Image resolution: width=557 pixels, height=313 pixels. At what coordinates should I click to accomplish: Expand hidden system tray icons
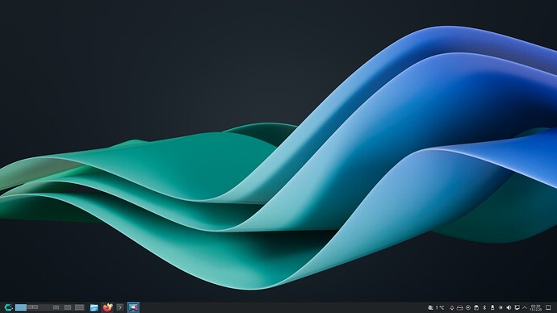(525, 307)
